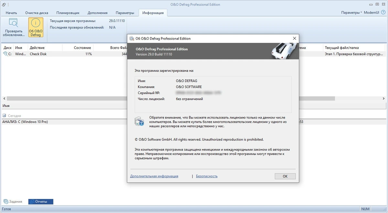Viewport: 388px width, 213px height.
Task: Click the без ограничений license count value
Action: pos(189,99)
